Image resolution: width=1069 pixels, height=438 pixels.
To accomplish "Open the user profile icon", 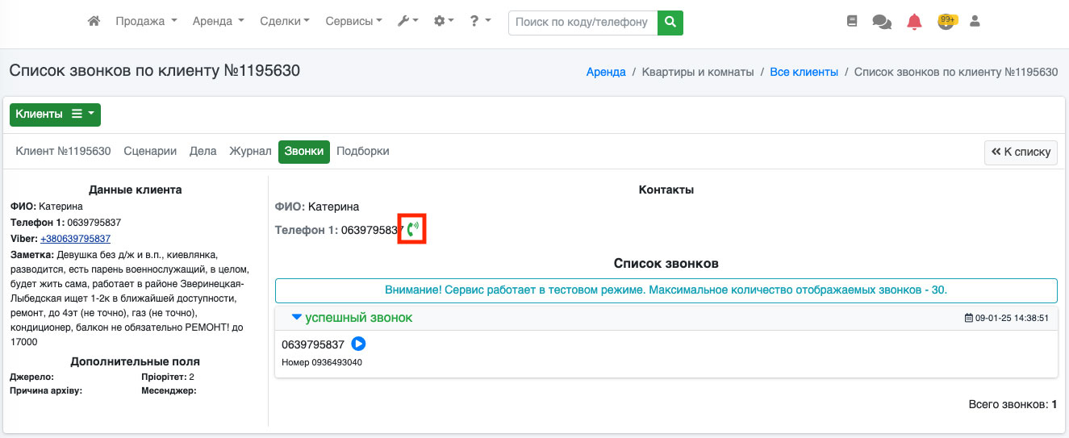I will point(975,22).
